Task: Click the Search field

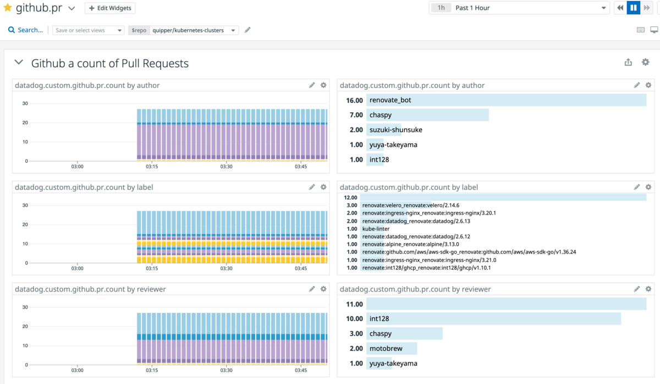Action: coord(26,30)
